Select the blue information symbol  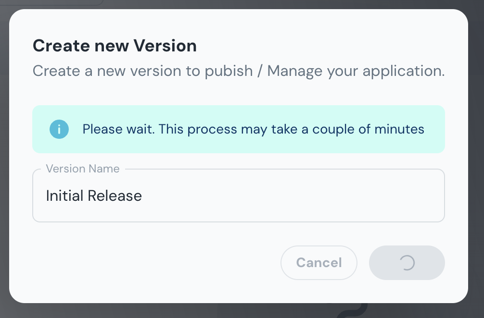(59, 129)
